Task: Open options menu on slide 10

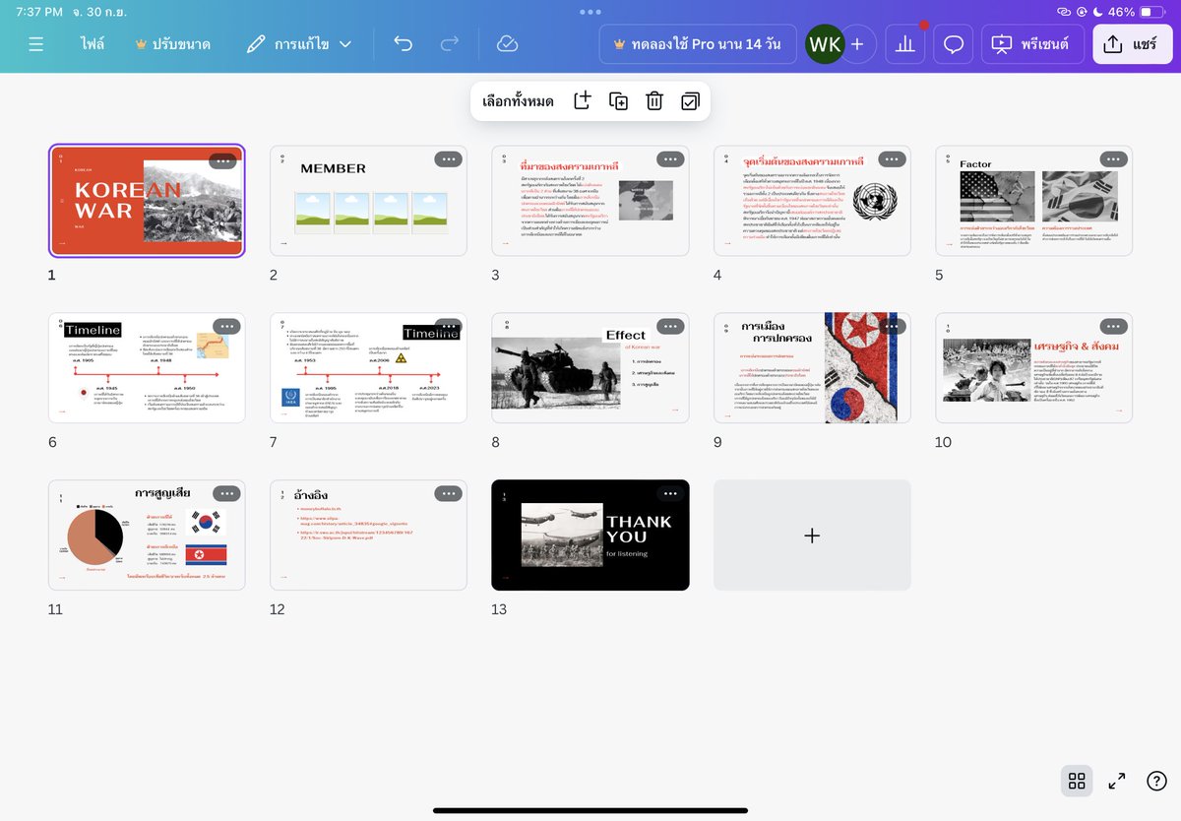Action: pos(1113,327)
